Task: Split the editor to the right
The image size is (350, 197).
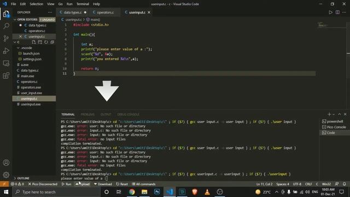Action: point(337,12)
